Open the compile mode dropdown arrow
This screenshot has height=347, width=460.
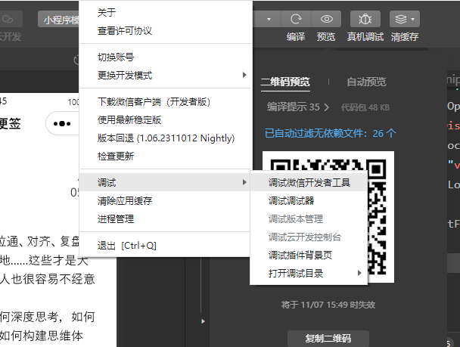click(x=269, y=20)
